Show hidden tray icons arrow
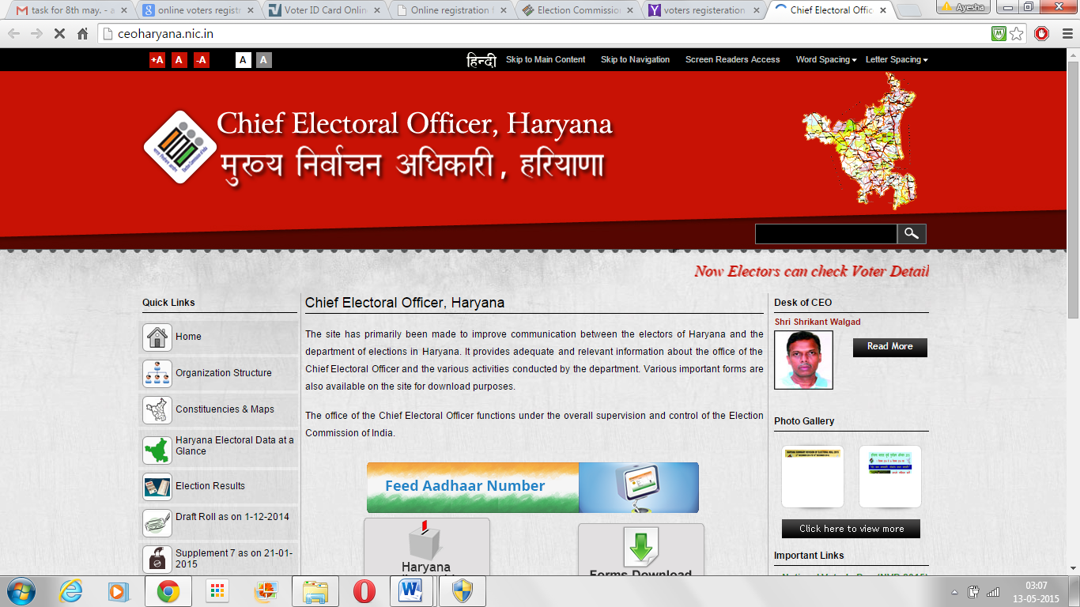 (x=954, y=592)
